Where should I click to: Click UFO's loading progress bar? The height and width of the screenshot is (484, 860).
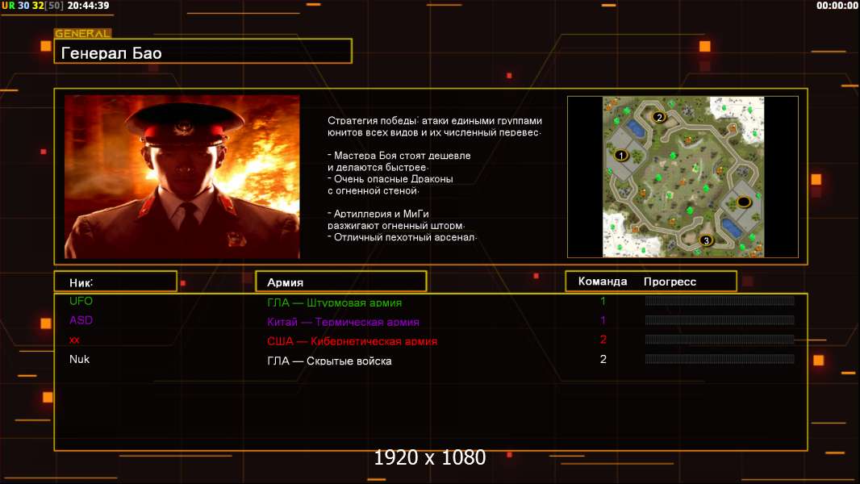720,300
